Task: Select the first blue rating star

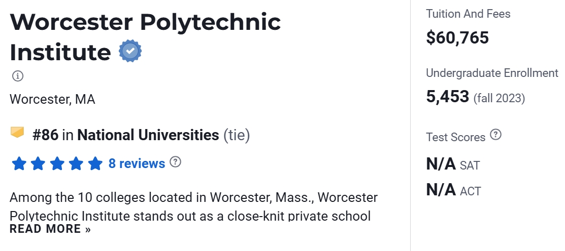Action: pos(19,163)
